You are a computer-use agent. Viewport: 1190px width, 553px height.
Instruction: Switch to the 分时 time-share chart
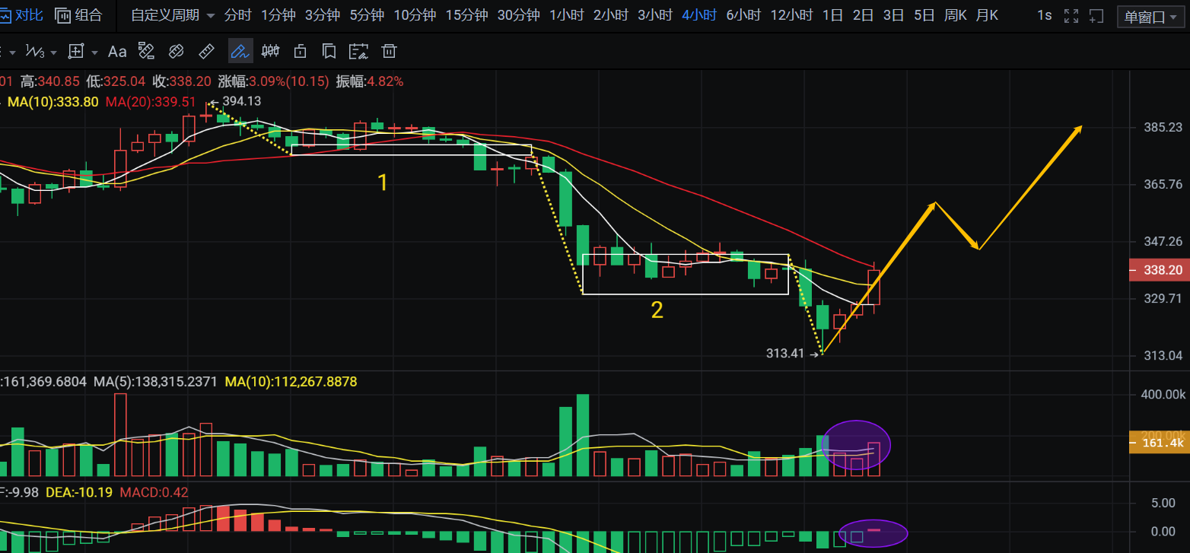237,15
